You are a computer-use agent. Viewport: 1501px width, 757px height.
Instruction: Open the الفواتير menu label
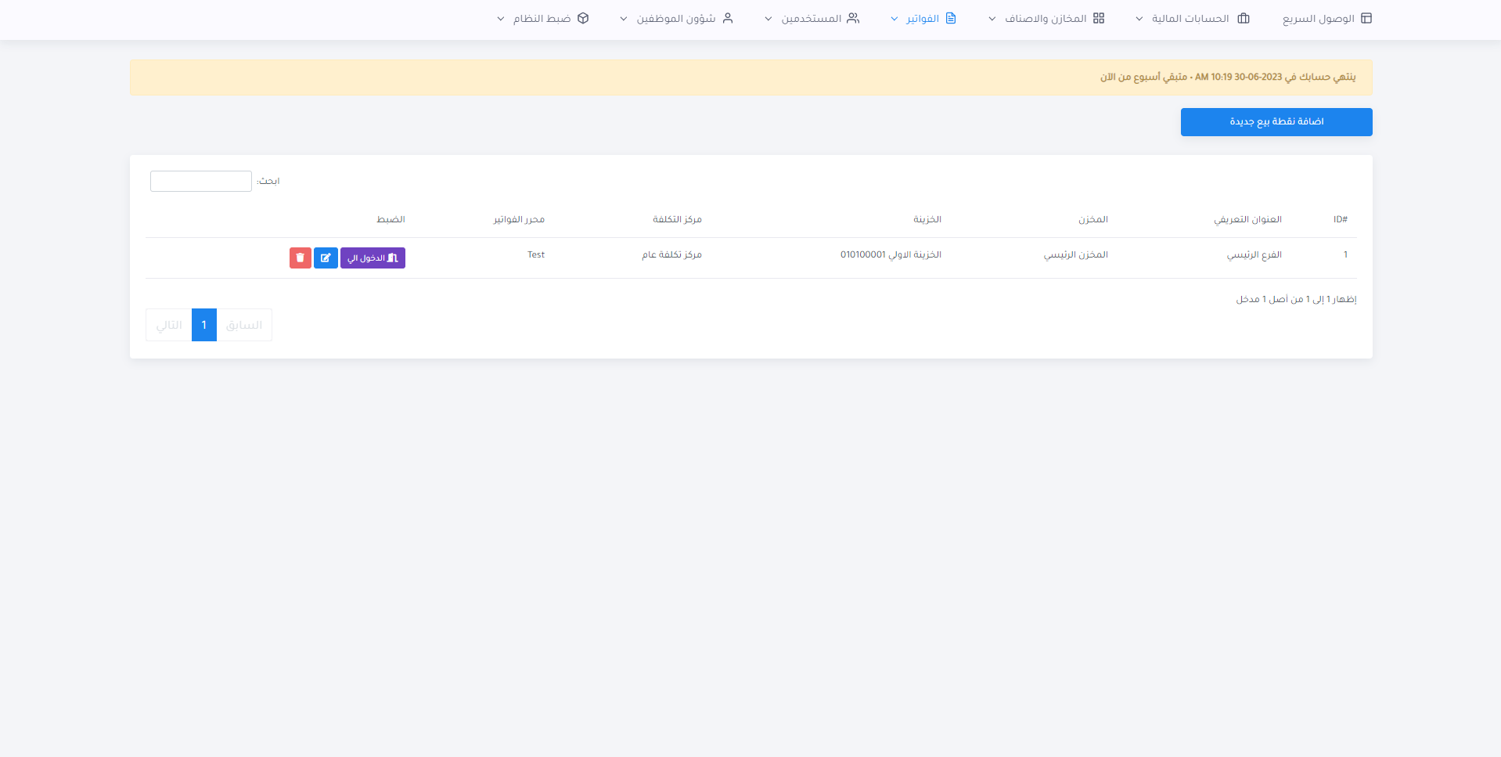(923, 18)
